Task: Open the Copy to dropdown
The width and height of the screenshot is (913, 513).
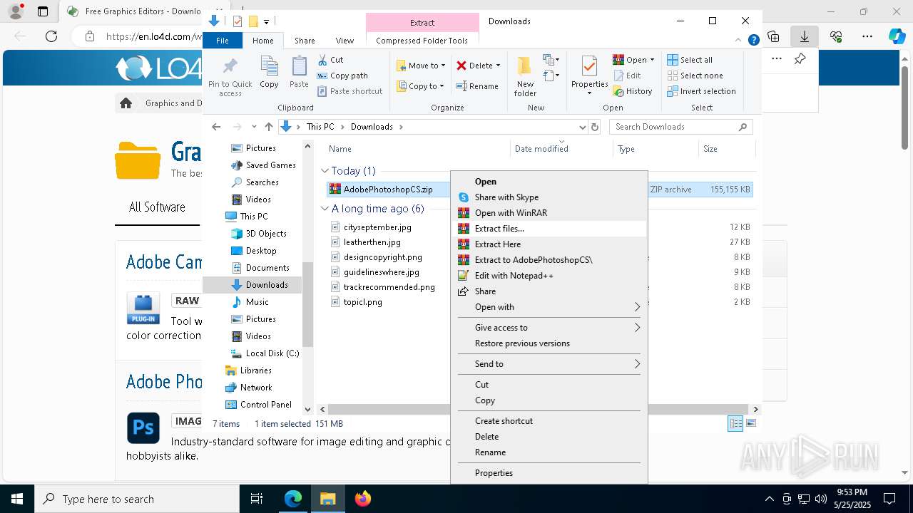Action: coord(421,86)
